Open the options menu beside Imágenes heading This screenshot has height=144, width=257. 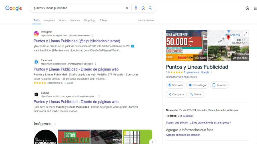[55, 124]
